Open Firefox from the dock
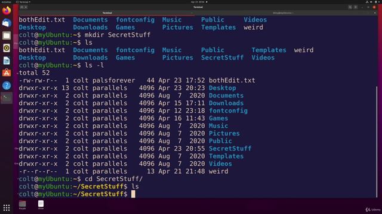The width and height of the screenshot is (382, 214). click(x=7, y=11)
